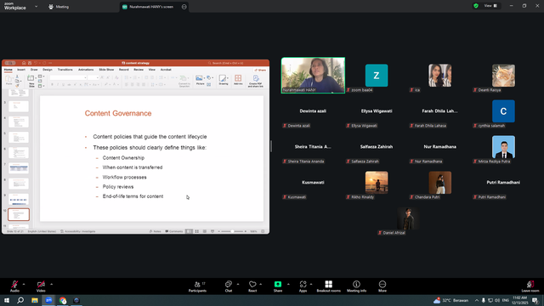Select Deanti Raisya's cat avatar tile

point(503,76)
